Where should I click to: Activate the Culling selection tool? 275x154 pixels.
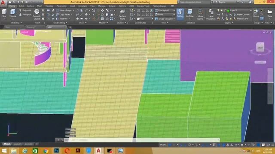(180, 14)
